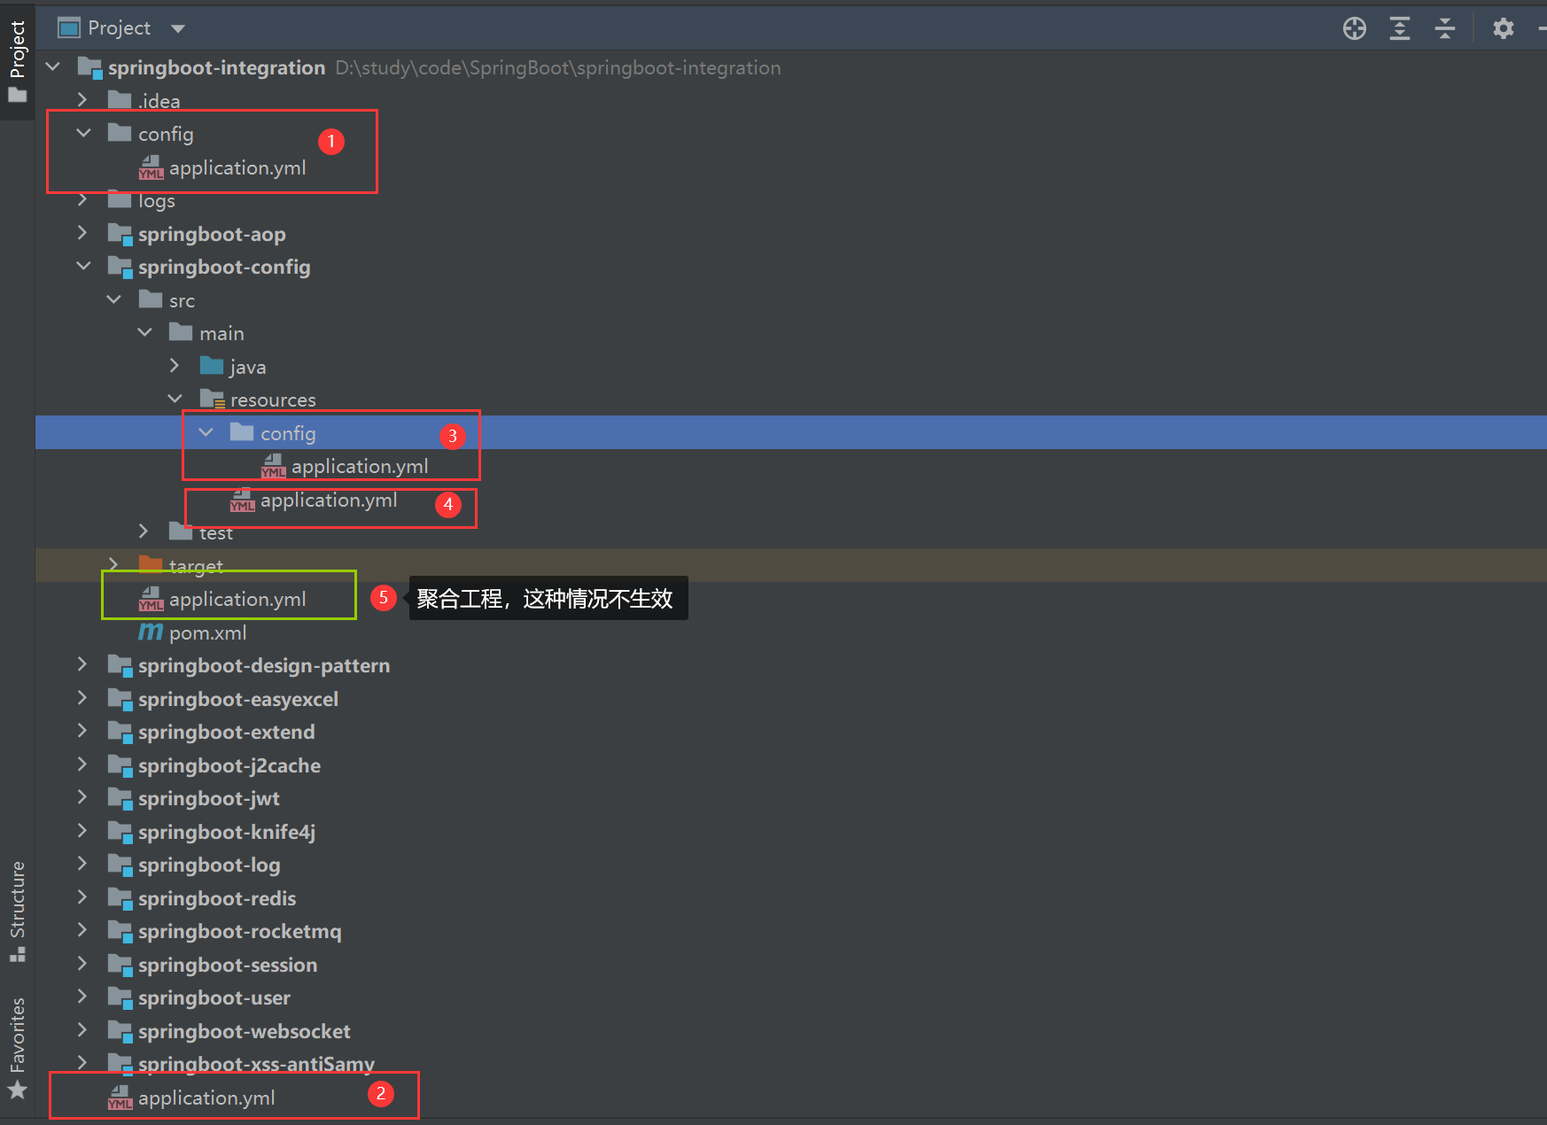Viewport: 1547px width, 1125px height.
Task: Click the Maven pom.xml icon
Action: [x=151, y=632]
